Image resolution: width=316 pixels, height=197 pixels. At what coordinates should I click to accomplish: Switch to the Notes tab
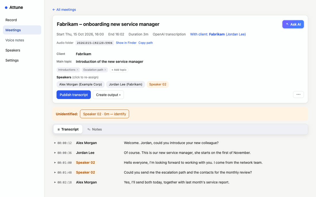tap(95, 129)
